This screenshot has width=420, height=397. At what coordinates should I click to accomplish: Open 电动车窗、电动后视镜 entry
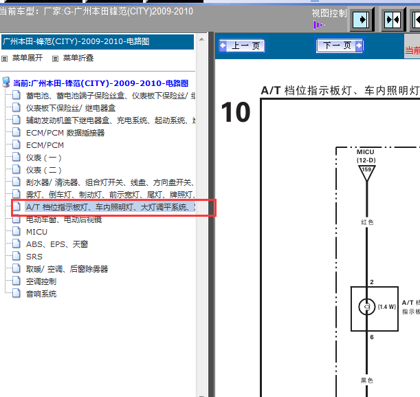[64, 219]
